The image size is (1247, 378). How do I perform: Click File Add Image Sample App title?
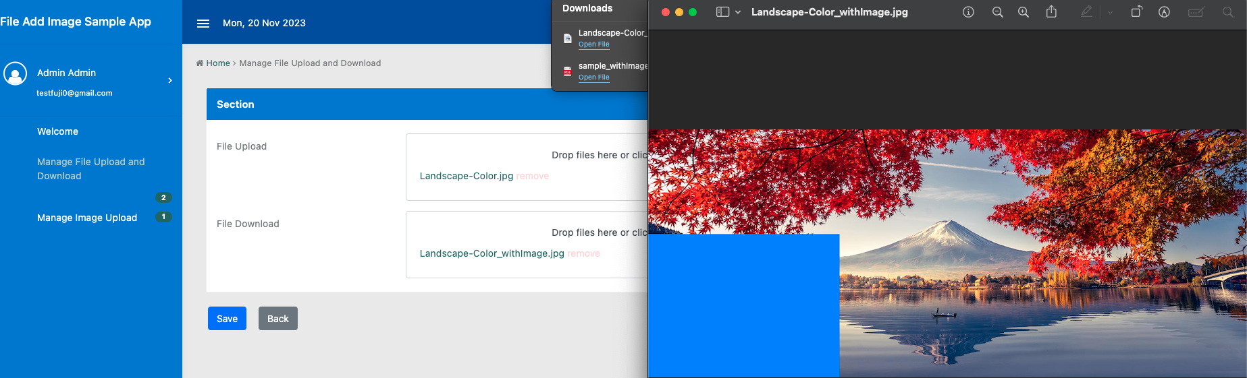tap(76, 22)
